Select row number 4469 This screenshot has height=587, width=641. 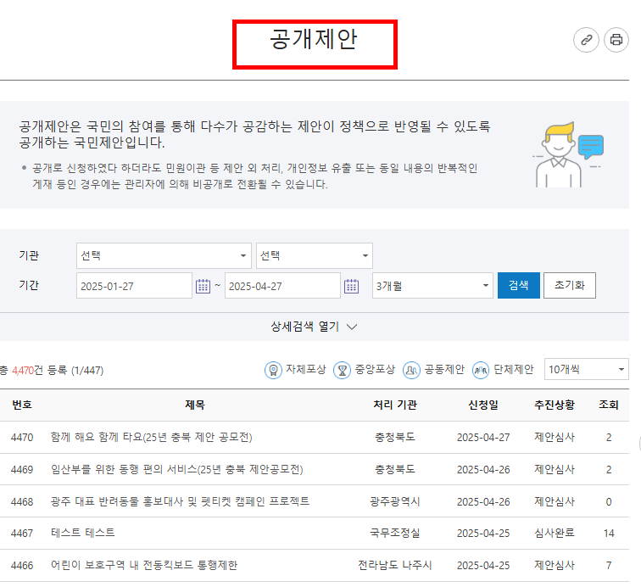pos(22,469)
